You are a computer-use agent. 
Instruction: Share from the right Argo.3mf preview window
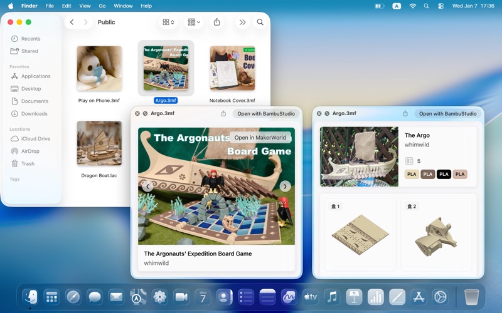[405, 113]
